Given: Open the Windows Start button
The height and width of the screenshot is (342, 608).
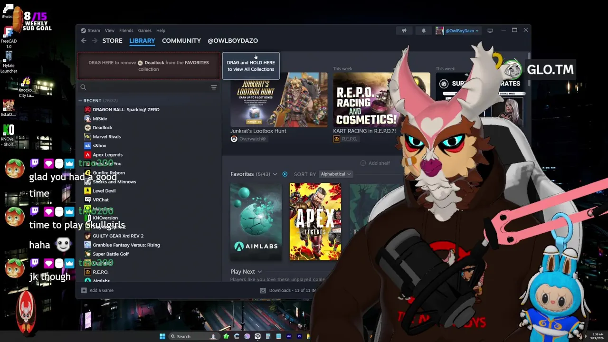Looking at the screenshot, I should pos(162,337).
